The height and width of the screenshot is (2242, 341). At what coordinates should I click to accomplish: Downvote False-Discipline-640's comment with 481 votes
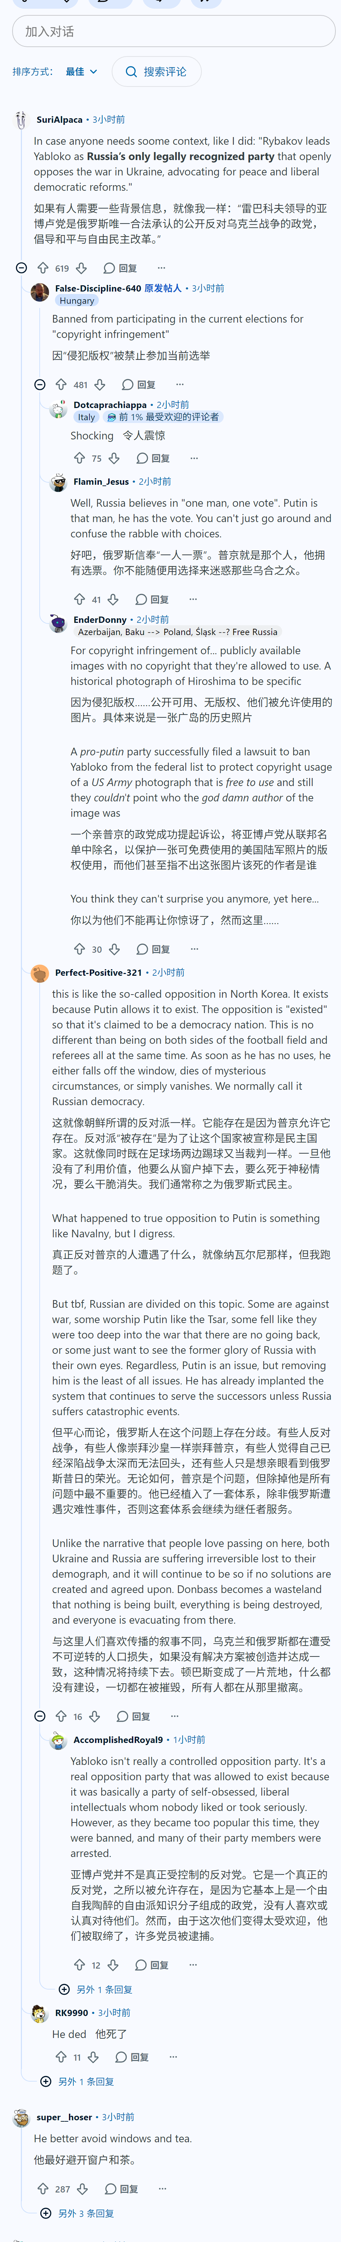point(100,384)
